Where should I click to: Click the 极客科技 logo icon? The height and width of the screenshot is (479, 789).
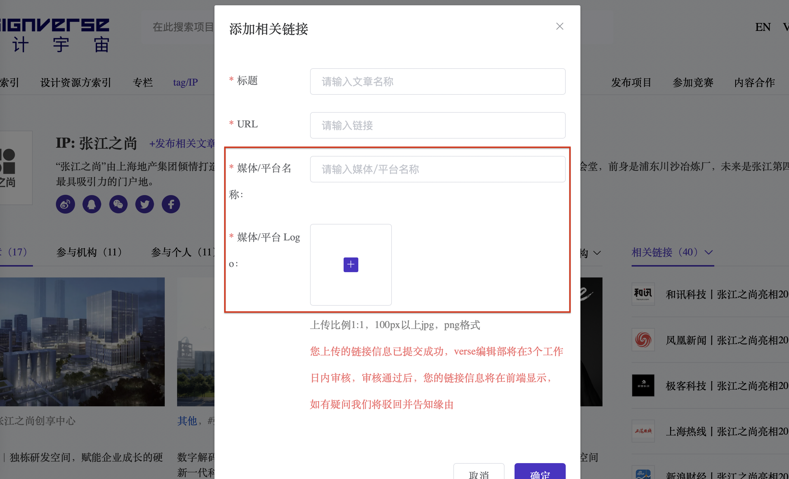[x=643, y=385]
